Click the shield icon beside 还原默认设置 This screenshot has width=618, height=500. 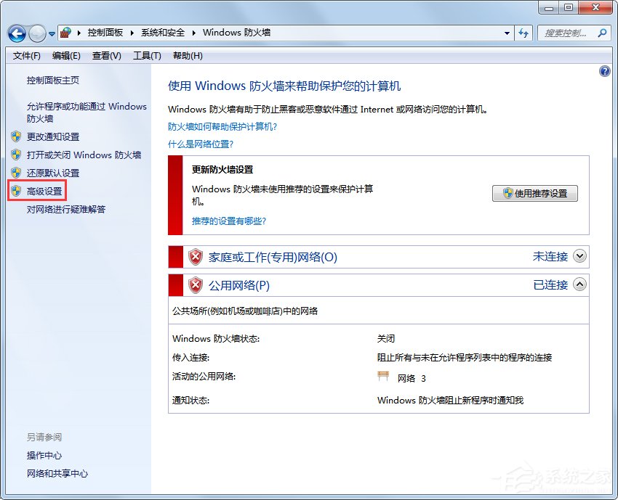point(16,173)
